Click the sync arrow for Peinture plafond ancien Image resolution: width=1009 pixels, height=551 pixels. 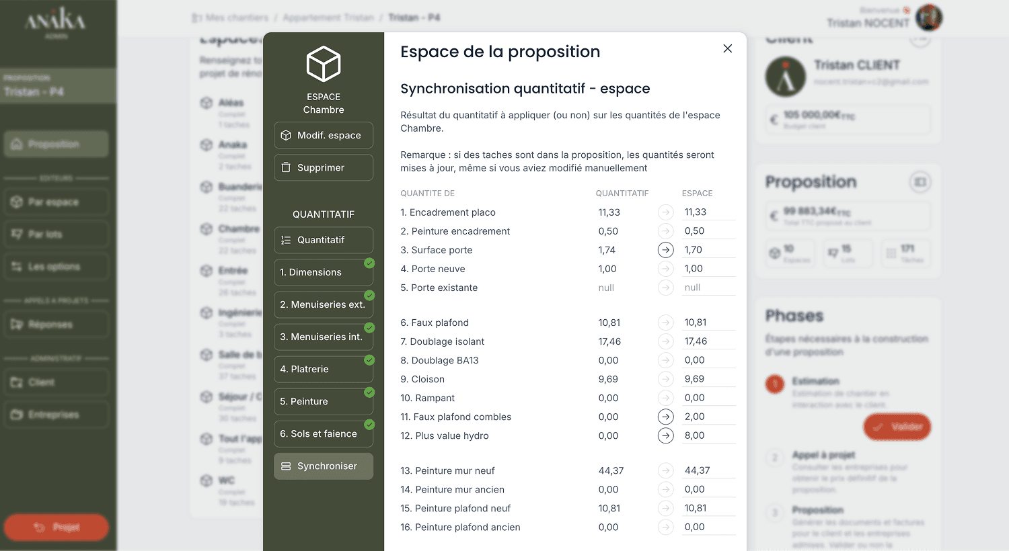[x=666, y=527]
